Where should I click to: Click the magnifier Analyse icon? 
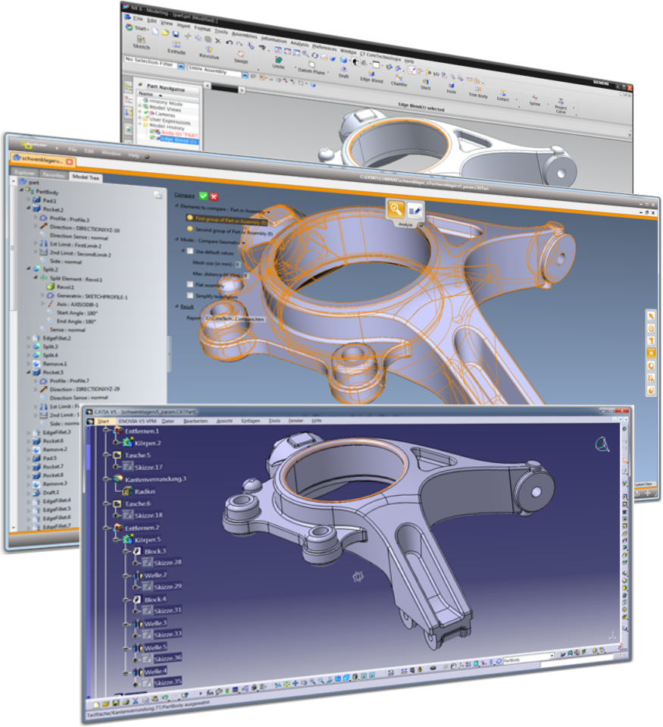click(396, 209)
